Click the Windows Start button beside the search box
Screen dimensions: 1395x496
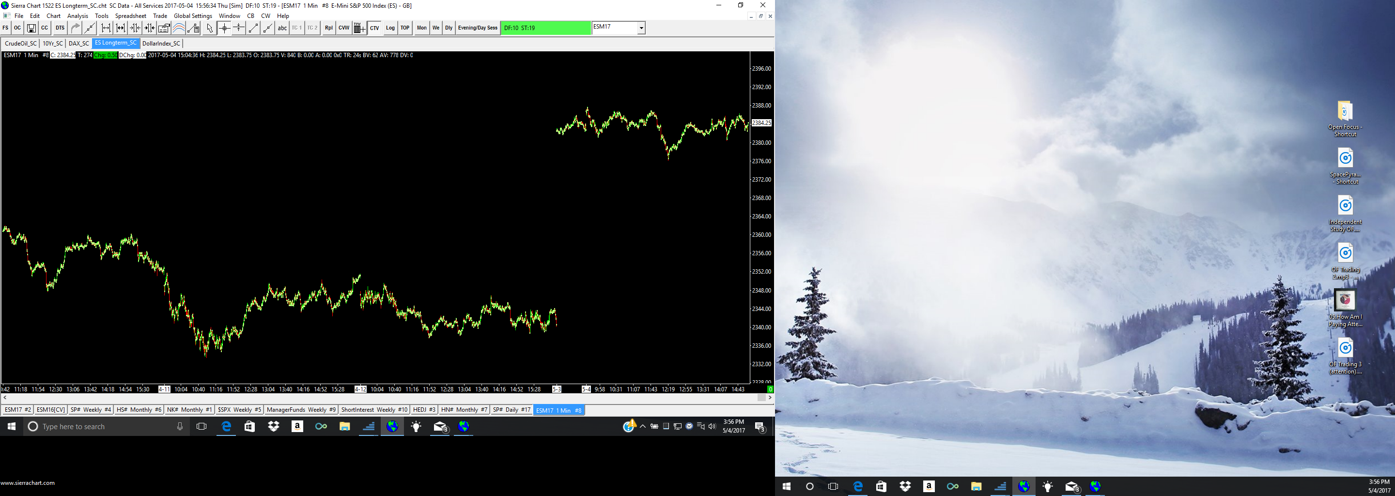(11, 427)
